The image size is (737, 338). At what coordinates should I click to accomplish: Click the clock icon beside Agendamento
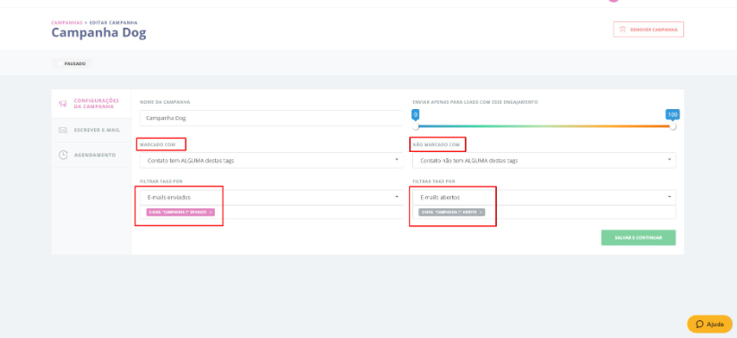(63, 155)
